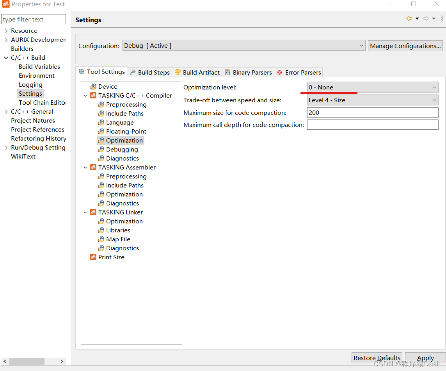
Task: Open the Configuration Debug dropdown
Action: 244,46
